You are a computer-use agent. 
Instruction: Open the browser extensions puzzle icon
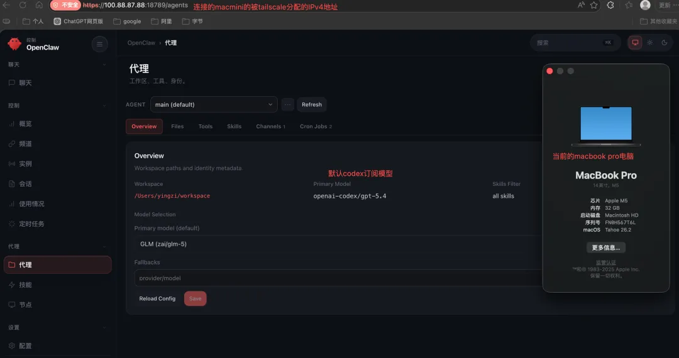pyautogui.click(x=610, y=5)
